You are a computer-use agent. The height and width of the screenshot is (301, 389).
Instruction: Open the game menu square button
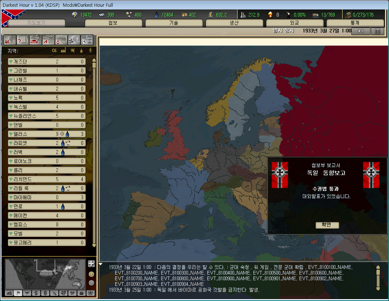[378, 31]
